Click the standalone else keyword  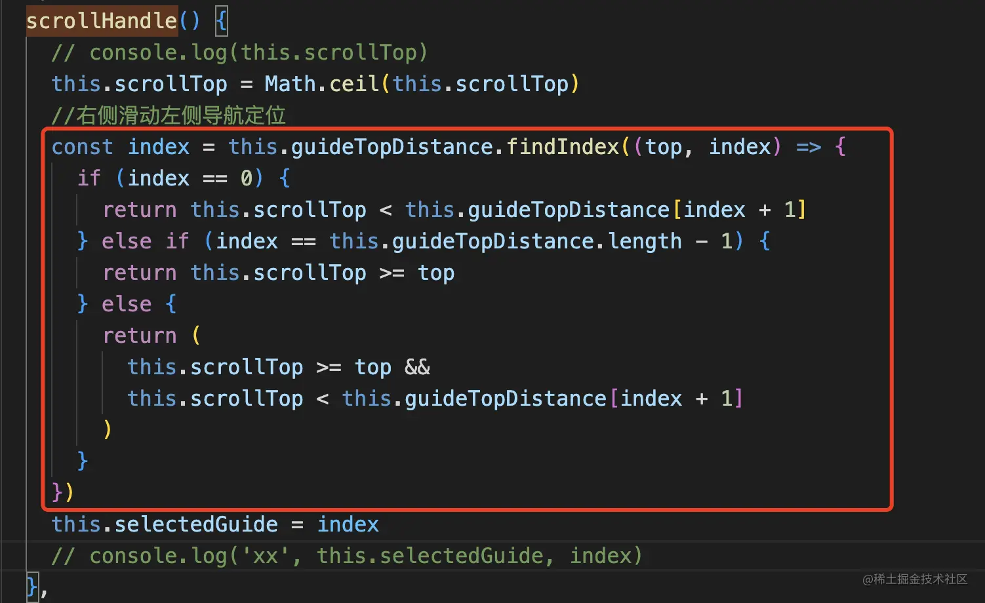tap(127, 304)
